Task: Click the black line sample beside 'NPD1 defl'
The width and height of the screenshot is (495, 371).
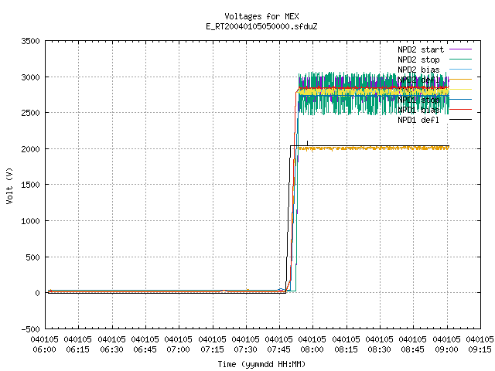Action: (461, 120)
